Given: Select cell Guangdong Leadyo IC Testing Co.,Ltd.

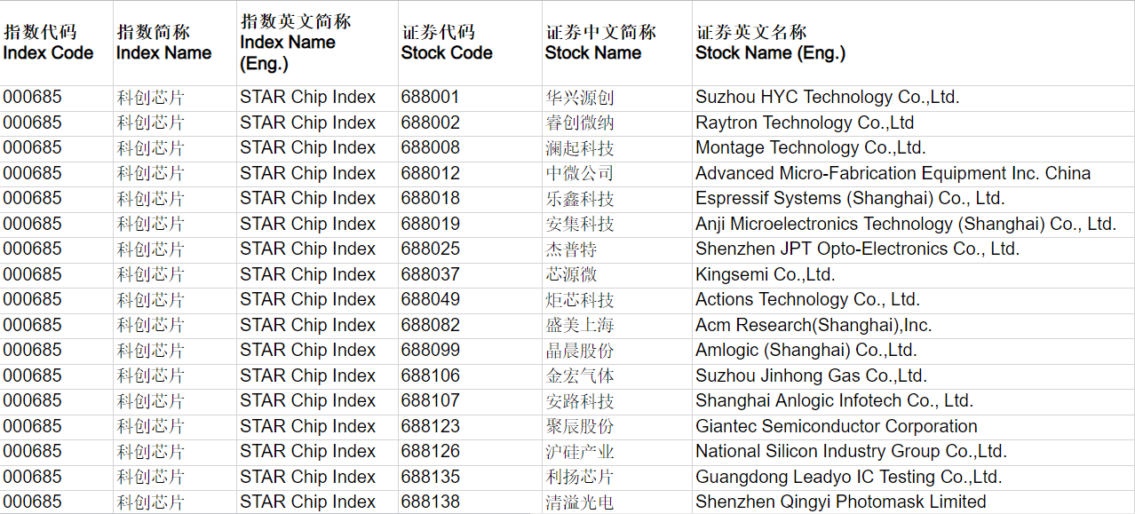Looking at the screenshot, I should point(914,477).
